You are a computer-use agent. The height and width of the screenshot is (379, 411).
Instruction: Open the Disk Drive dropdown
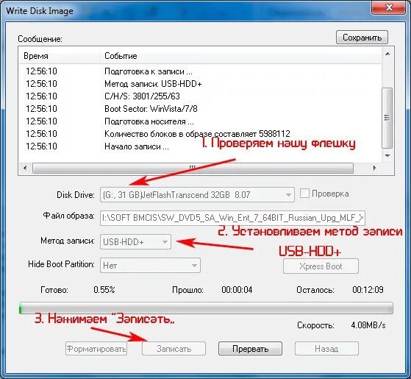click(x=197, y=195)
